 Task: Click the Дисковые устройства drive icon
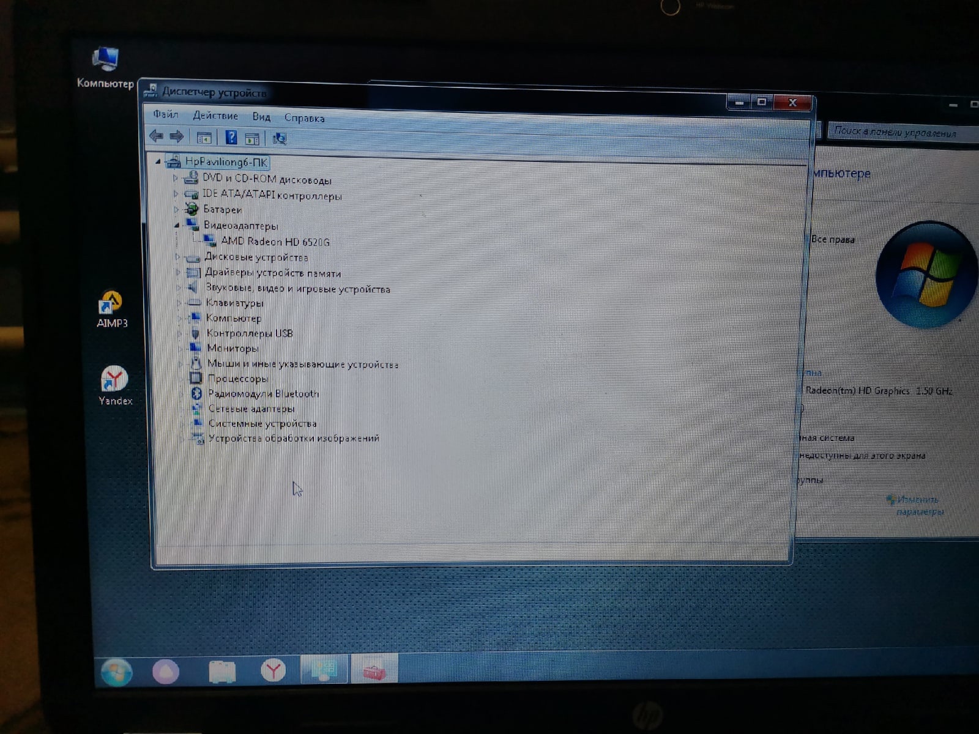pos(193,258)
